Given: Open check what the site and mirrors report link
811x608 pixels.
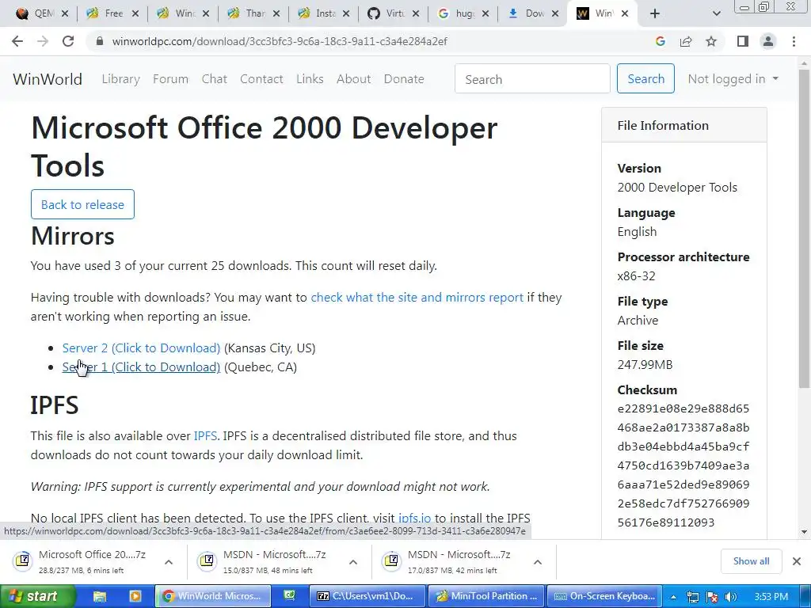Looking at the screenshot, I should tap(417, 298).
